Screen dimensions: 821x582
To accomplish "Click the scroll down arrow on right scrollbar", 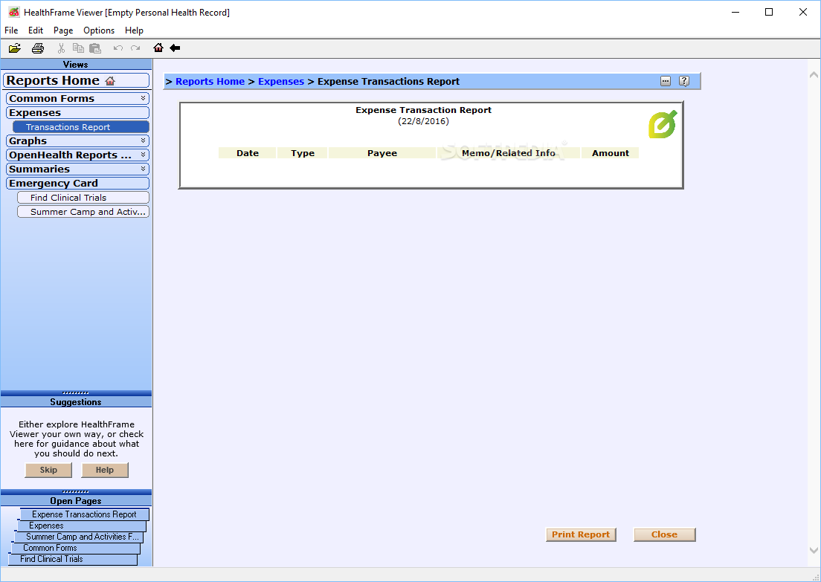I will click(814, 550).
